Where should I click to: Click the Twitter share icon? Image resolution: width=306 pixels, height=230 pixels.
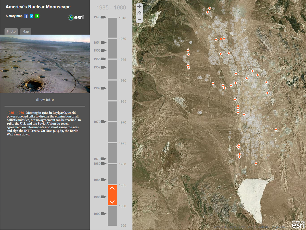point(31,16)
